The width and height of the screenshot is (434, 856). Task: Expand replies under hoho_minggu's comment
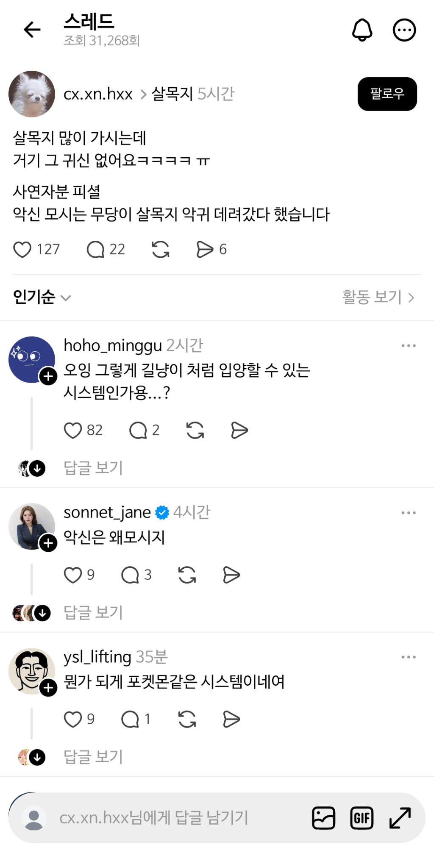click(x=93, y=468)
